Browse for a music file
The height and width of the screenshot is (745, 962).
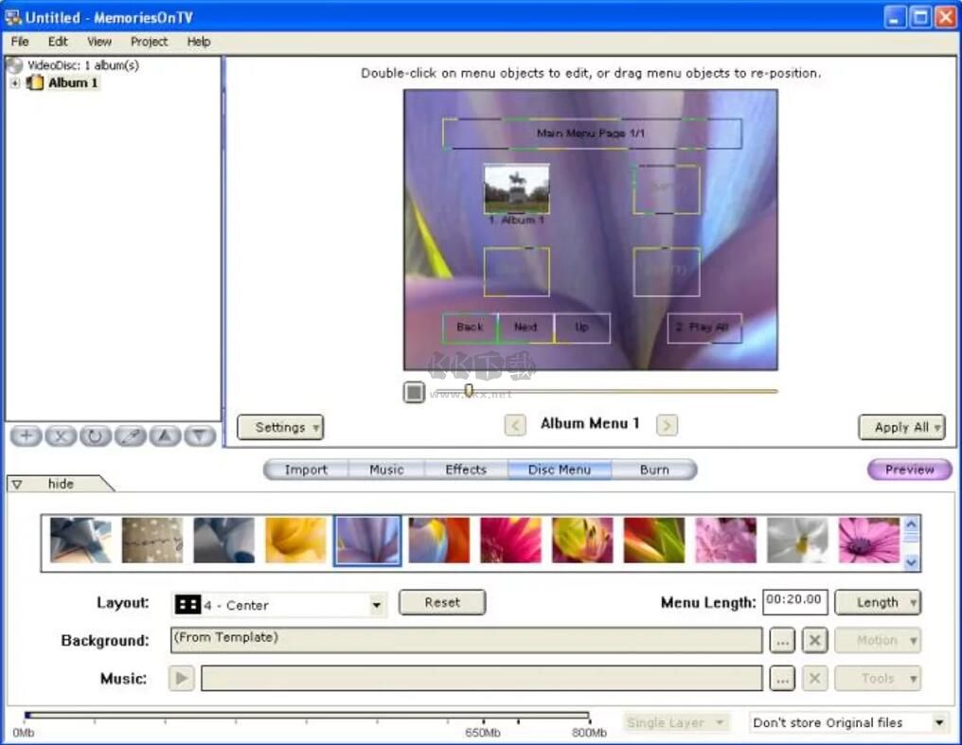(781, 679)
